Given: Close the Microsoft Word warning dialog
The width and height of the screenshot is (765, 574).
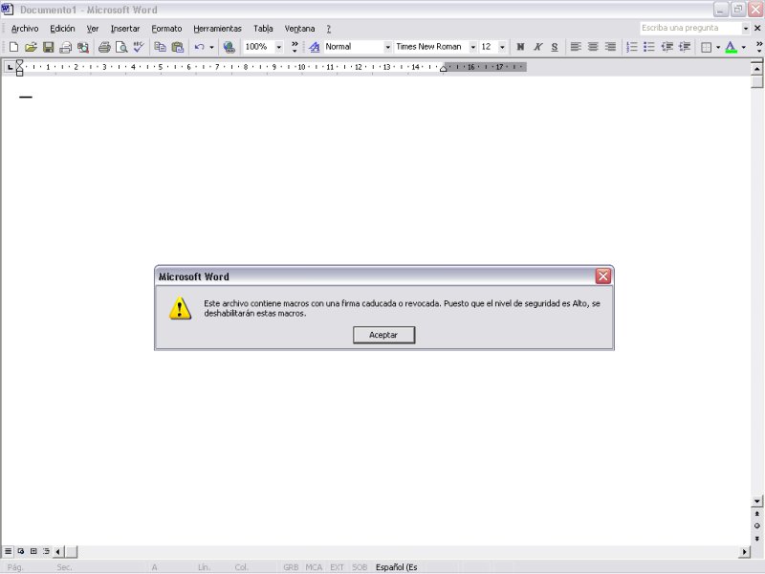Looking at the screenshot, I should [603, 276].
